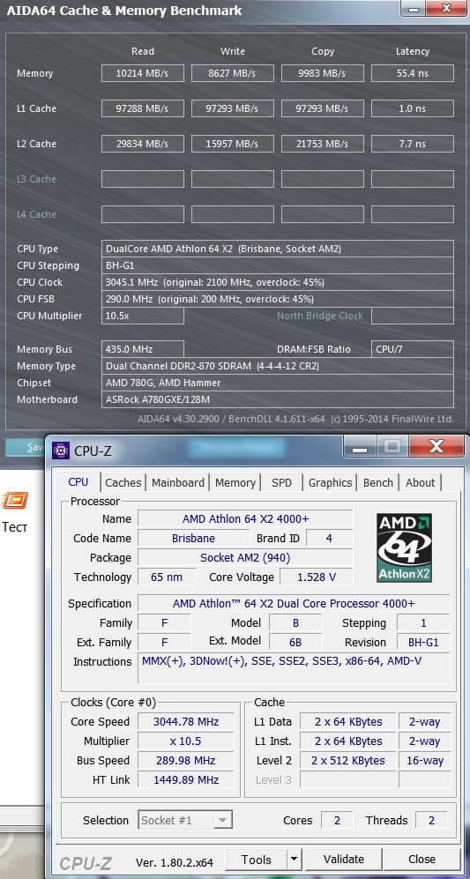
Task: Click the Save button in AIDA64
Action: [26, 447]
